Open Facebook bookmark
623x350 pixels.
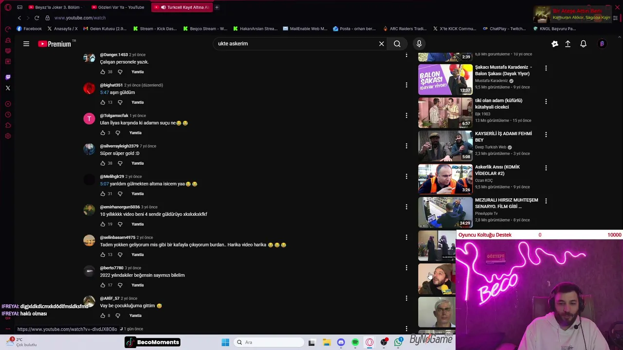tap(29, 29)
